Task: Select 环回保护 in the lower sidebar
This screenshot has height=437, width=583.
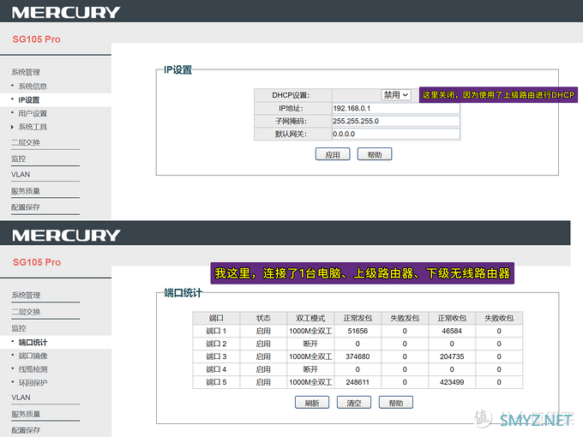Action: 33,382
